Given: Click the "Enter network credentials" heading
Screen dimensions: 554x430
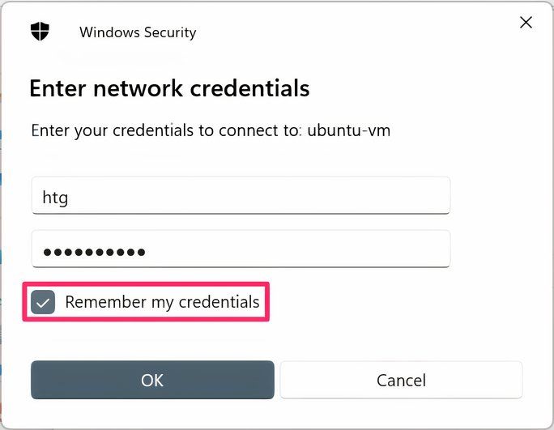Looking at the screenshot, I should click(x=169, y=87).
